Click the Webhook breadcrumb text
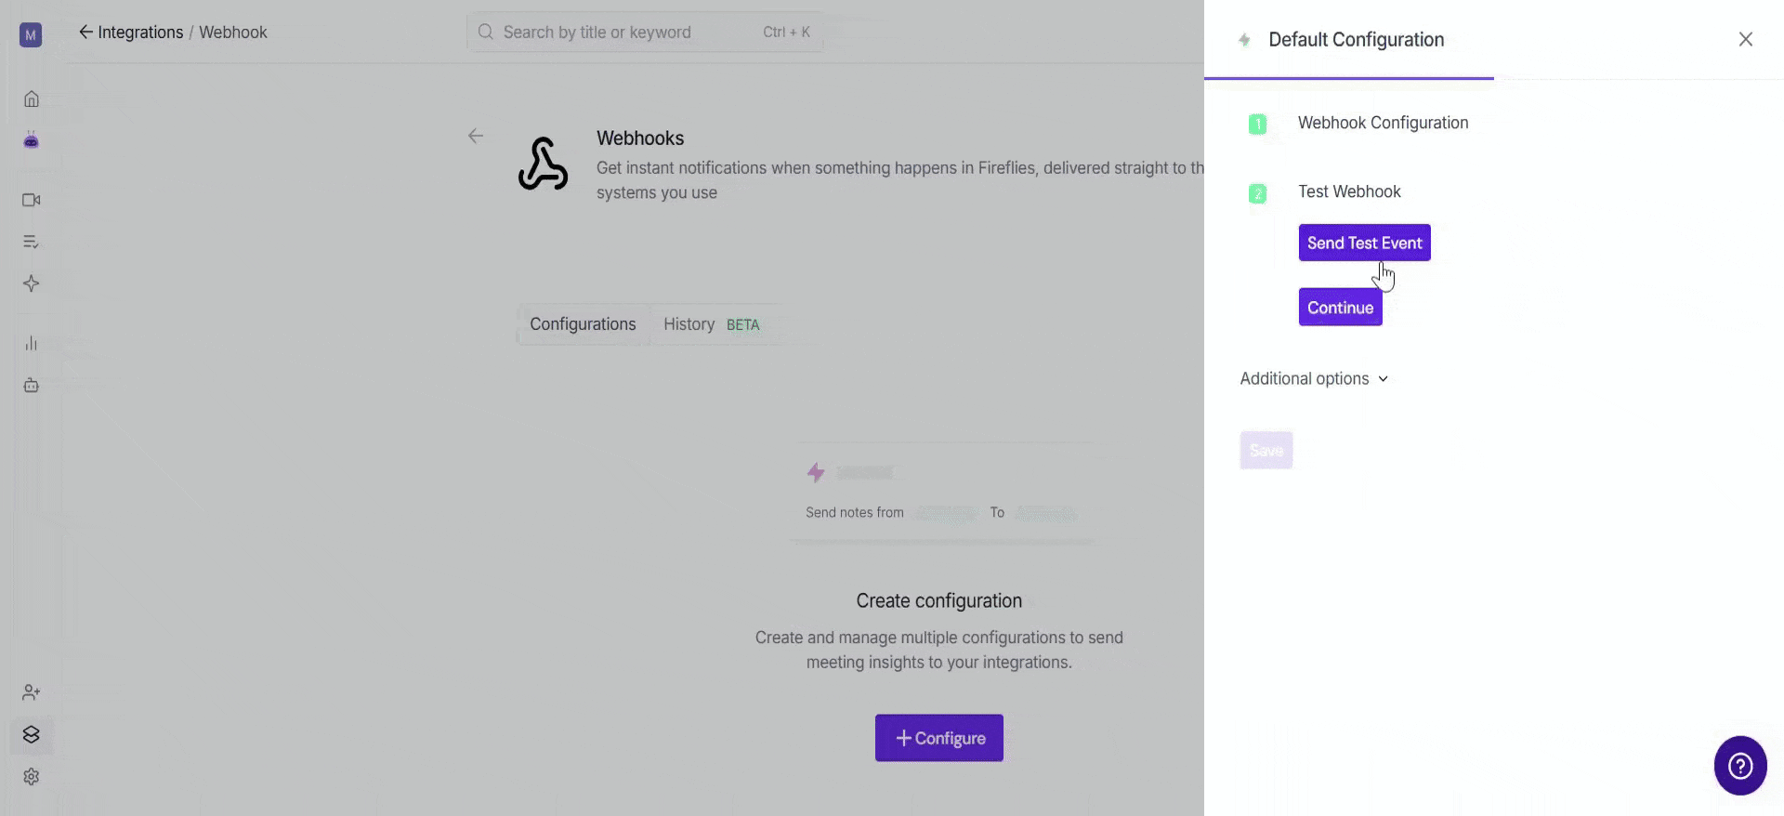The width and height of the screenshot is (1784, 816). (x=233, y=33)
